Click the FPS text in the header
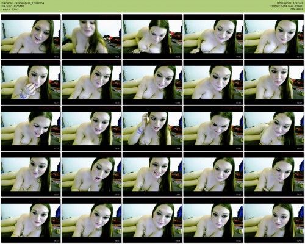 click(297, 9)
